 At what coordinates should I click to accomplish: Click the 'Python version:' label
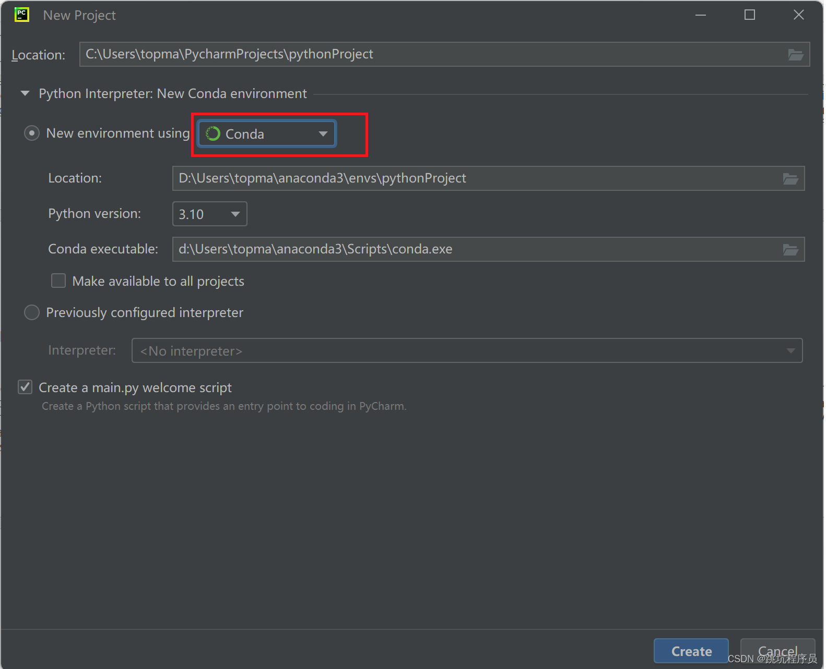click(x=95, y=214)
